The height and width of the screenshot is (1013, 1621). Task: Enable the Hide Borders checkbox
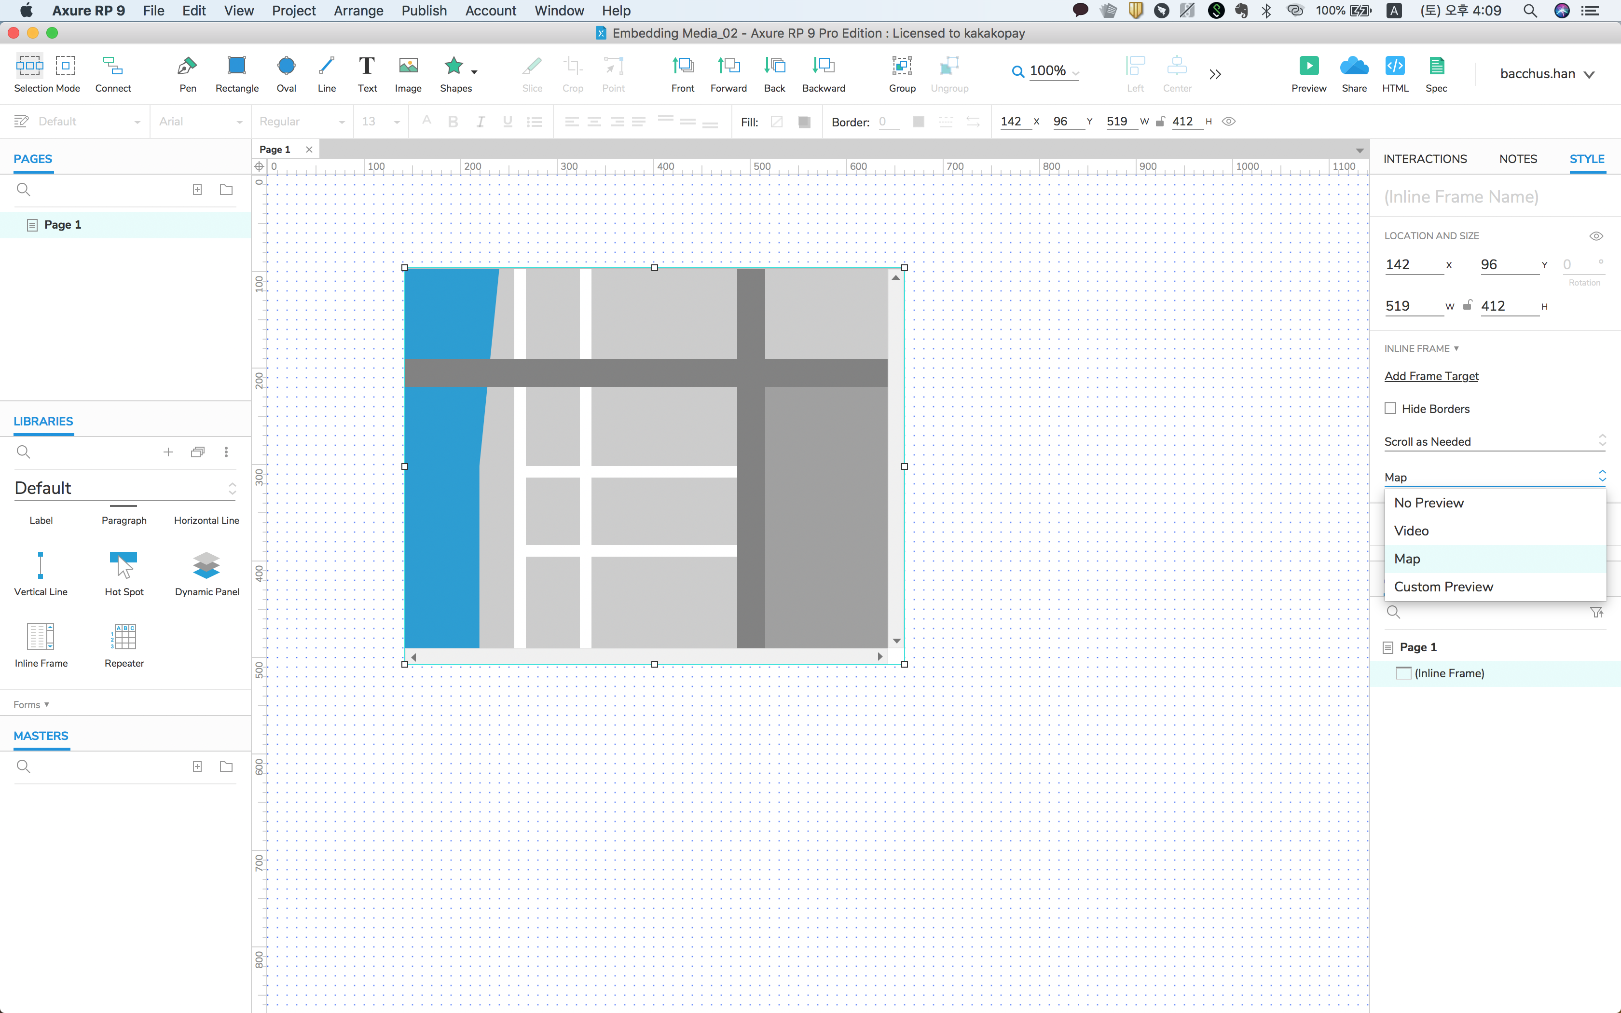pyautogui.click(x=1390, y=408)
